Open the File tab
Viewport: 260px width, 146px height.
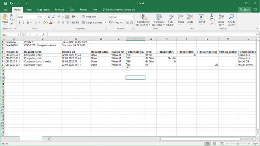pyautogui.click(x=6, y=10)
